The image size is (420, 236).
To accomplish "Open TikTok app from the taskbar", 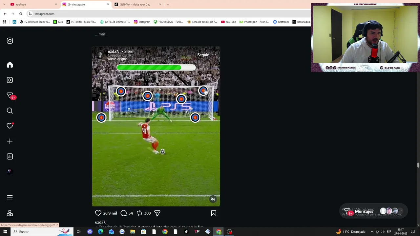I will pyautogui.click(x=186, y=232).
